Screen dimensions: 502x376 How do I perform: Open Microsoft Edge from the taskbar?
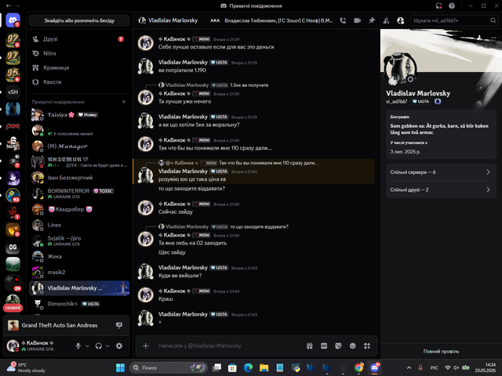pyautogui.click(x=248, y=367)
